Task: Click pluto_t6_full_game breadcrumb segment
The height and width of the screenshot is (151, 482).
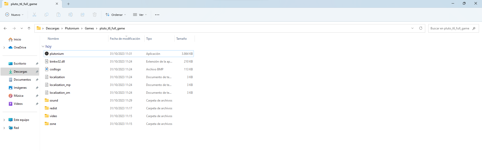Action: [x=112, y=28]
